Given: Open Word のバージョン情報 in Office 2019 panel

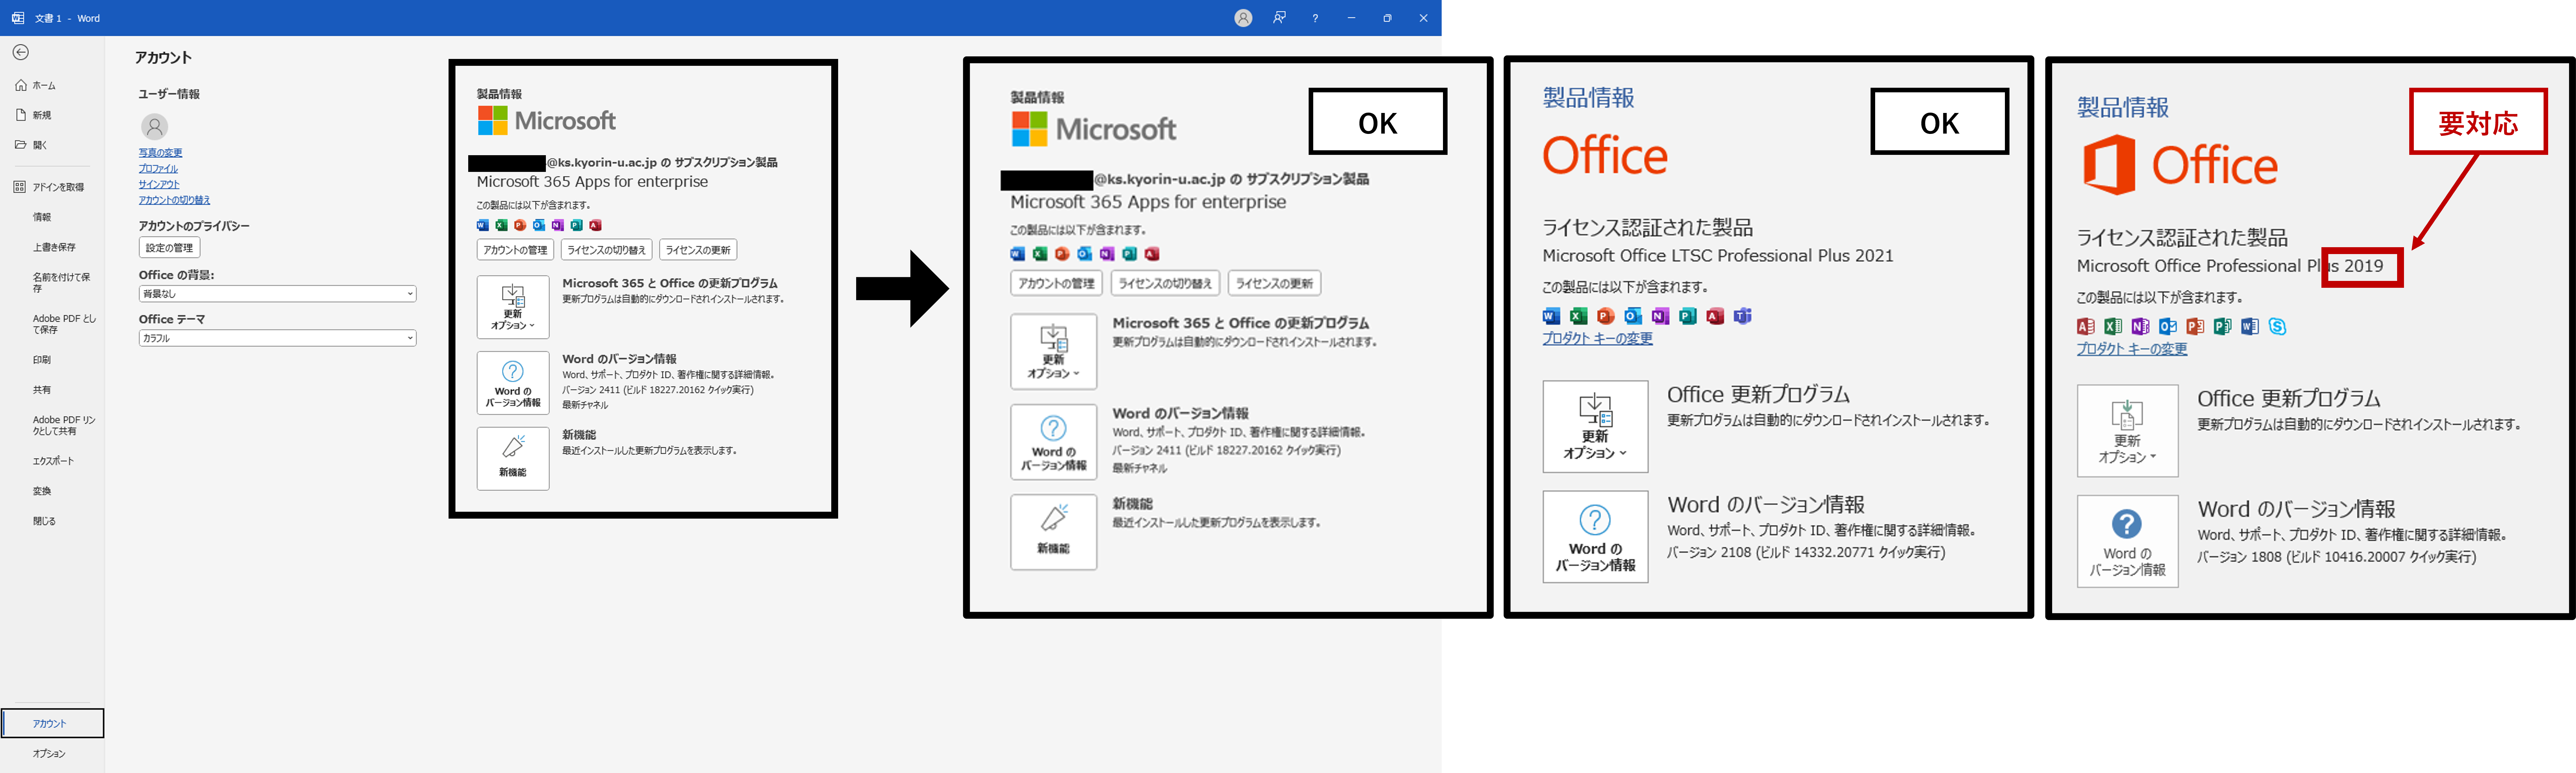Looking at the screenshot, I should coord(2127,541).
